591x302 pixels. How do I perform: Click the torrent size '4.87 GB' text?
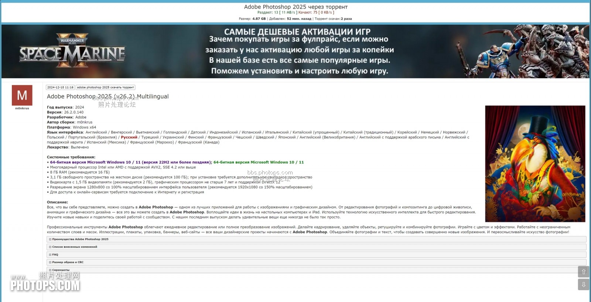click(x=259, y=19)
